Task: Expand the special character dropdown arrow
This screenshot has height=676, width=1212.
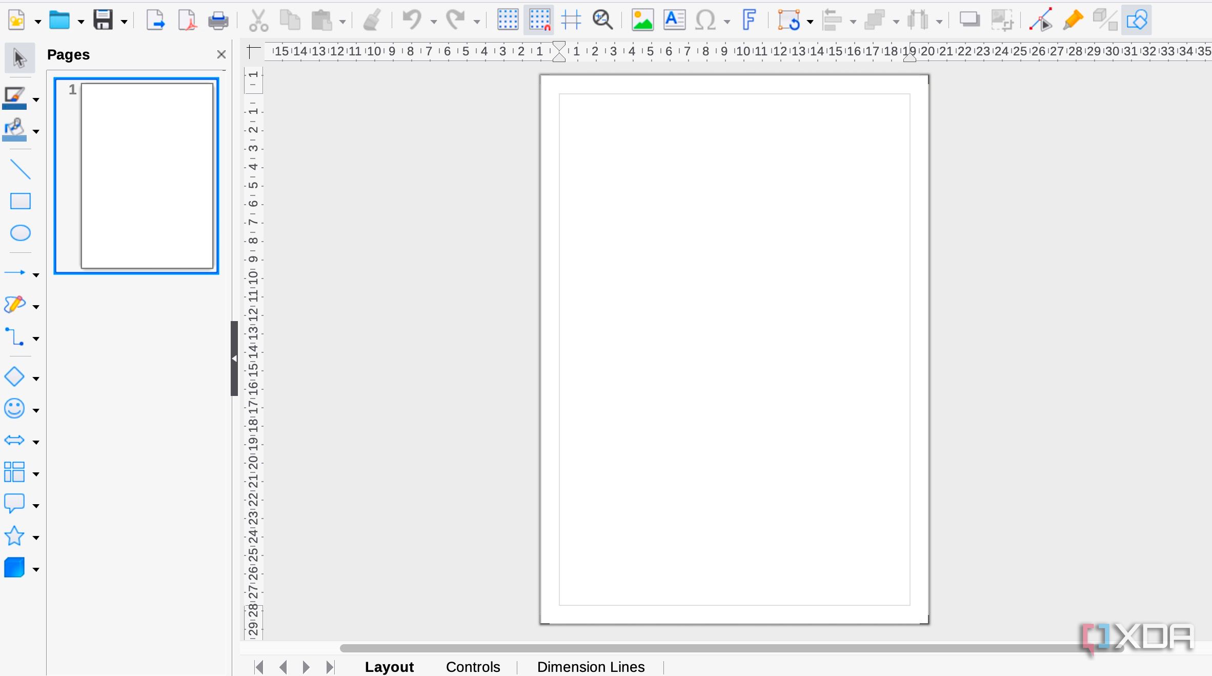Action: tap(727, 22)
